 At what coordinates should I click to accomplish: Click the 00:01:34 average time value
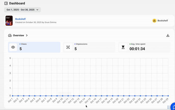coord(137,49)
